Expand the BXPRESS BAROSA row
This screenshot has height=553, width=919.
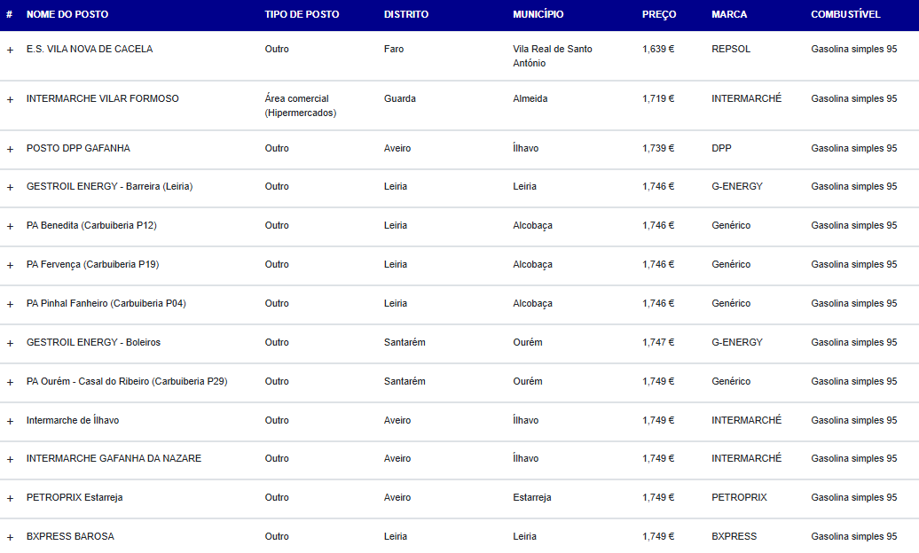click(x=10, y=538)
